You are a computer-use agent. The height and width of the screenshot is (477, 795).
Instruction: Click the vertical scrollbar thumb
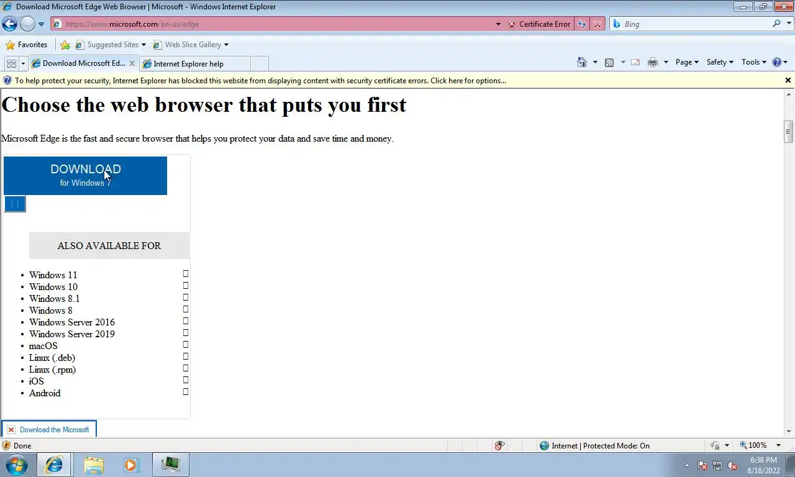789,132
